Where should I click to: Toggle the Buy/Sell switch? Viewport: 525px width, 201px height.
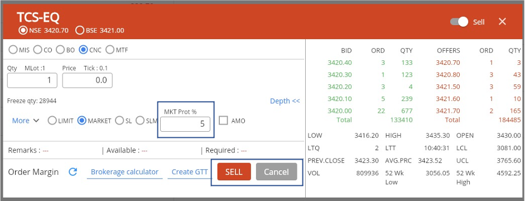tap(459, 22)
